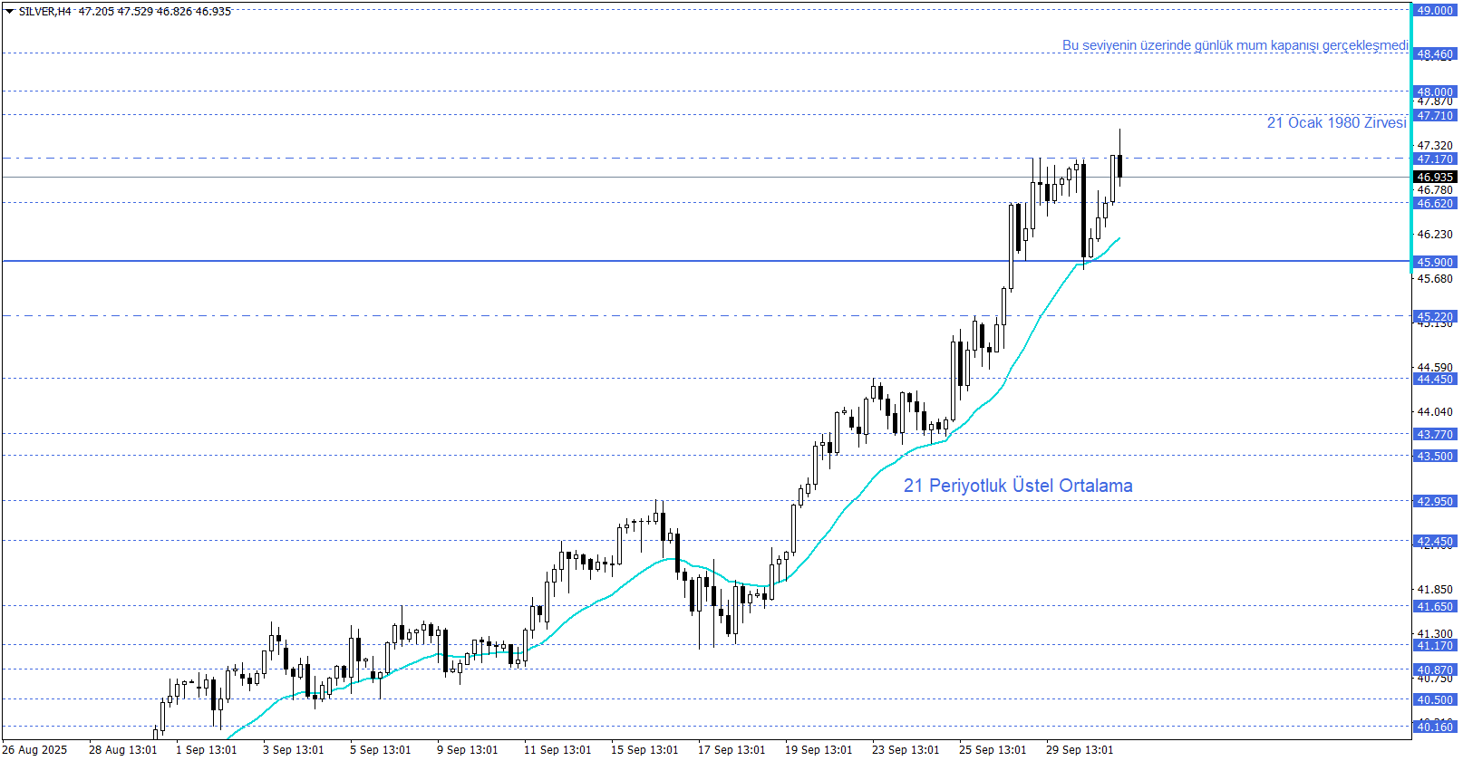1463x761 pixels.
Task: Select the '21 Ocak 1980 Zirvesi' annotation
Action: click(1335, 123)
